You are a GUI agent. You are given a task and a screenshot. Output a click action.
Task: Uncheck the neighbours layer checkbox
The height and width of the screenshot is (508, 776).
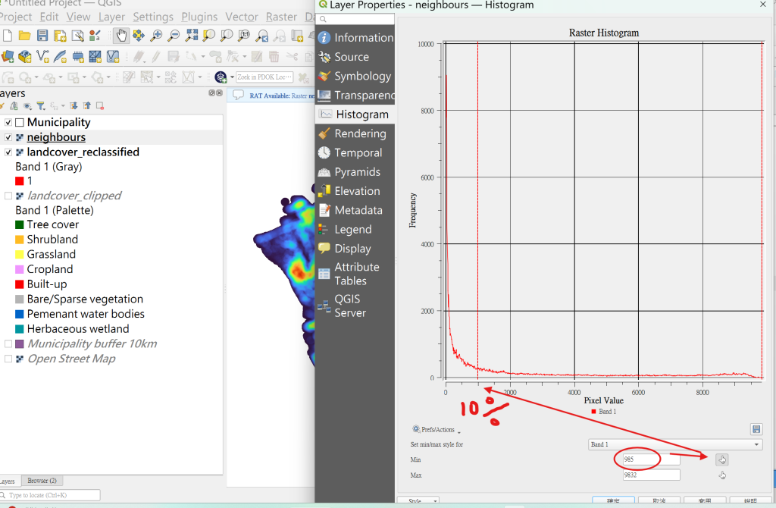[x=8, y=137]
